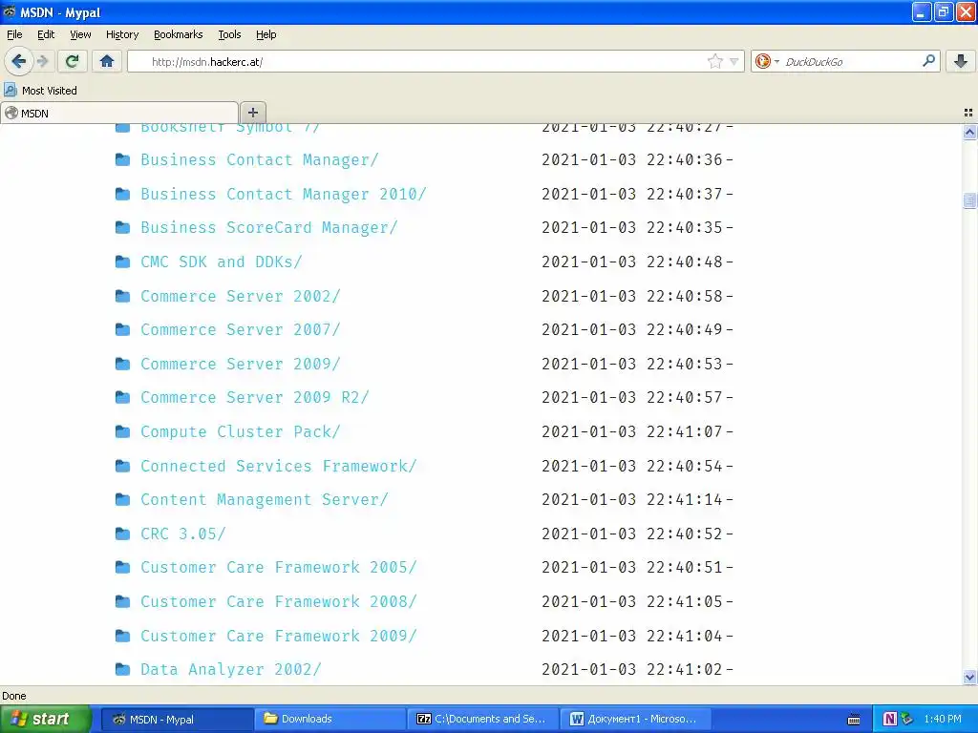
Task: Open a new tab with plus button
Action: point(252,113)
